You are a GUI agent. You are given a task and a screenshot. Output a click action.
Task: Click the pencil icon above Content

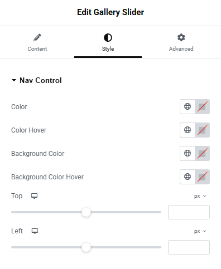(x=37, y=37)
